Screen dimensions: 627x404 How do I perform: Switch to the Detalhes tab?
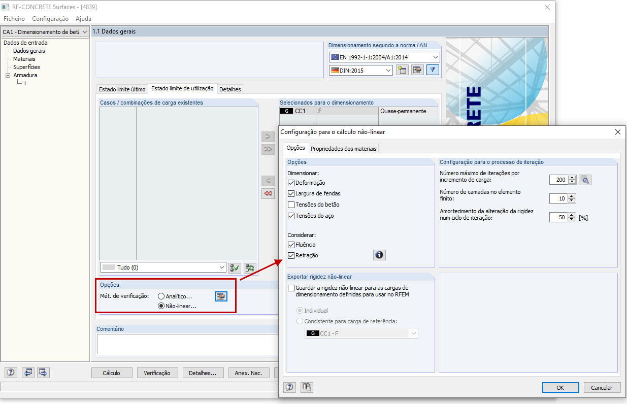point(230,89)
